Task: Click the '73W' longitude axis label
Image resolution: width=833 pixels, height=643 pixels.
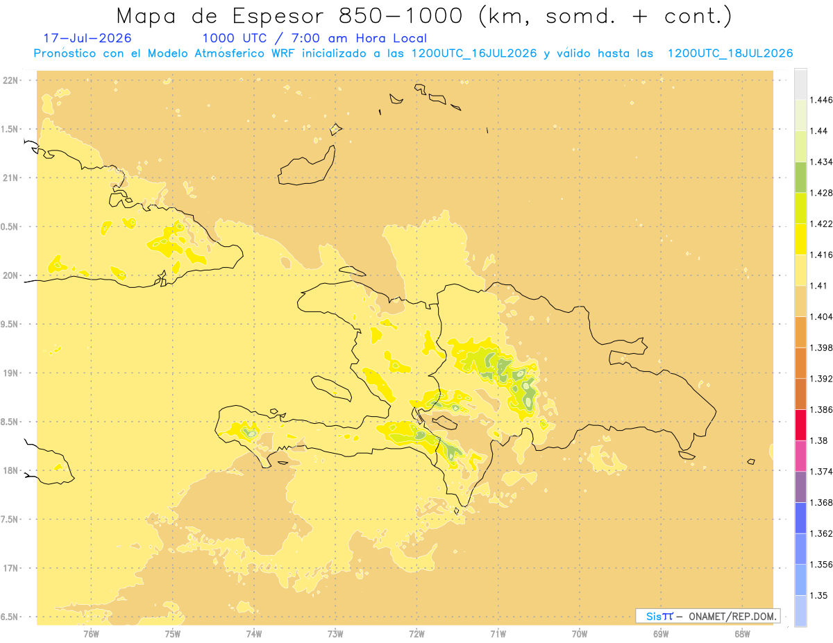Action: pyautogui.click(x=335, y=634)
